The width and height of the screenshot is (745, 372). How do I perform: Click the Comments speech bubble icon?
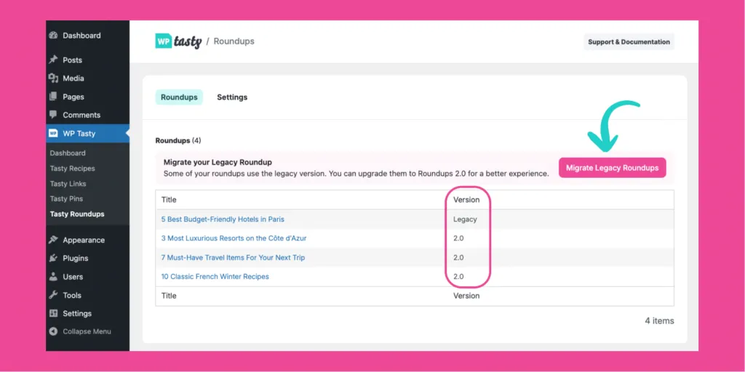(x=53, y=115)
